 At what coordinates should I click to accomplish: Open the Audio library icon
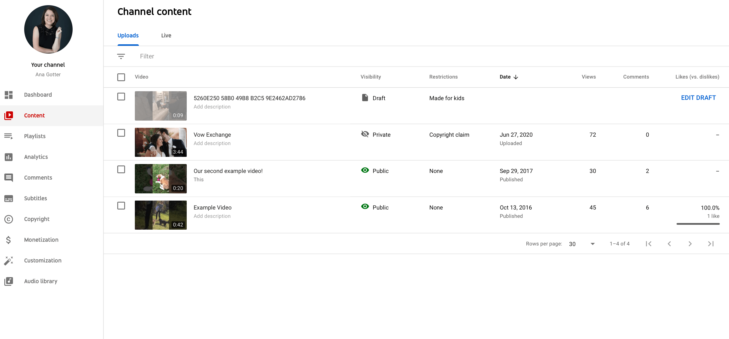(x=9, y=281)
